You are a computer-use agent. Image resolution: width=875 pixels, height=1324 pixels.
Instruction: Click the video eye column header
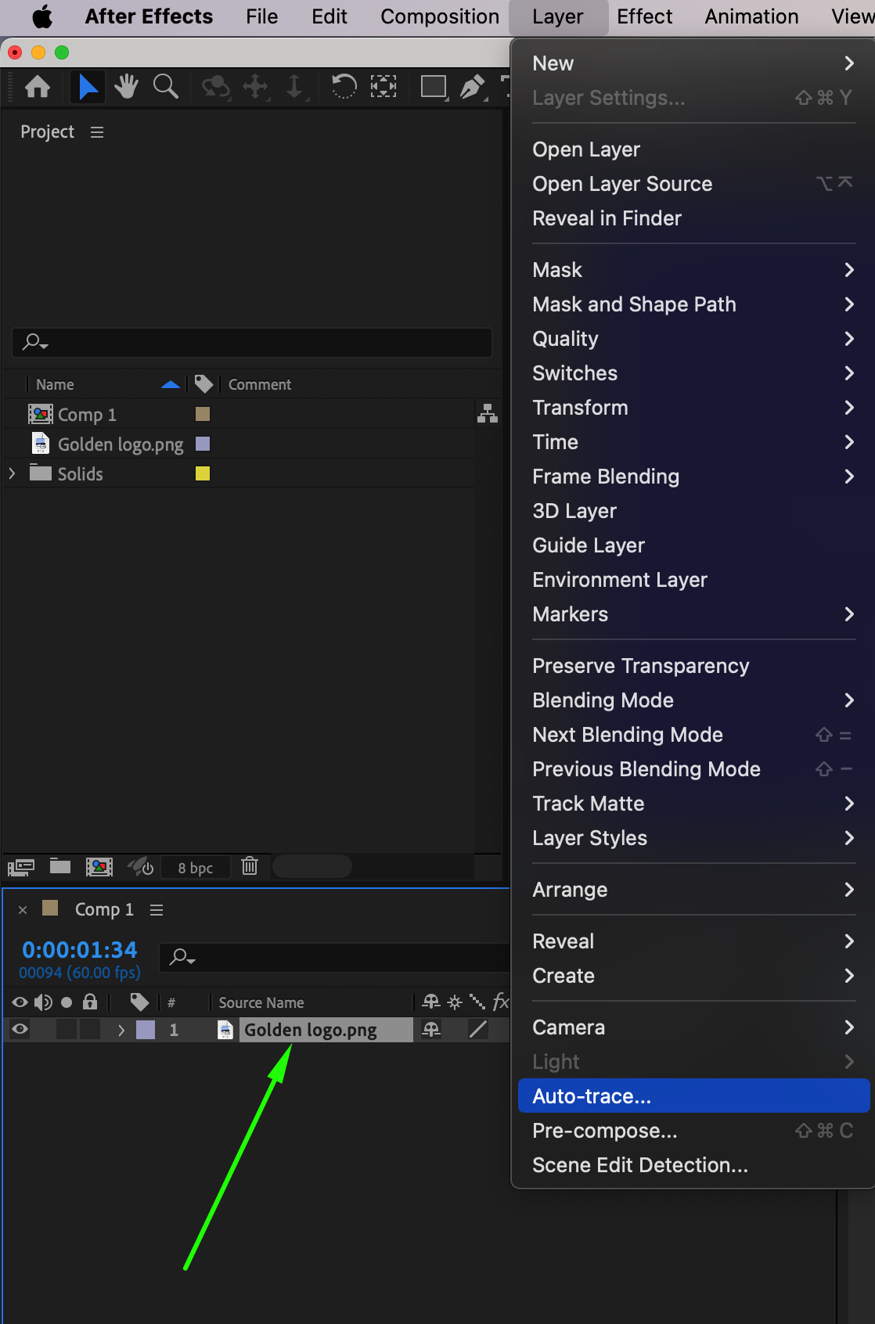(20, 1002)
